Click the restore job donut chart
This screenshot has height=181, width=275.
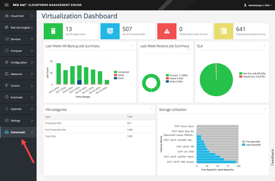point(151,83)
